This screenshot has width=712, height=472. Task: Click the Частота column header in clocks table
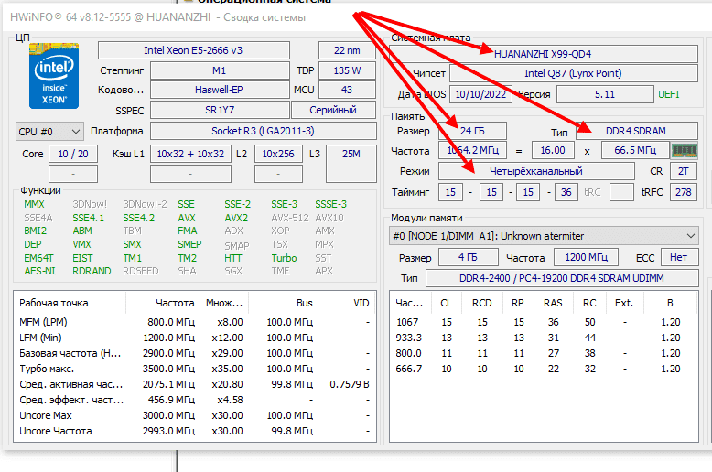[x=172, y=303]
